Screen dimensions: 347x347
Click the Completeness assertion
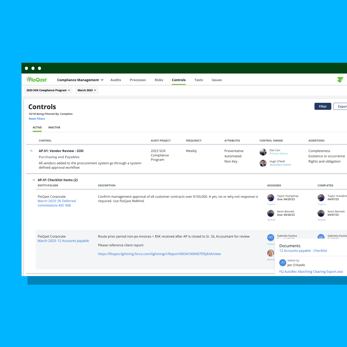pyautogui.click(x=319, y=151)
